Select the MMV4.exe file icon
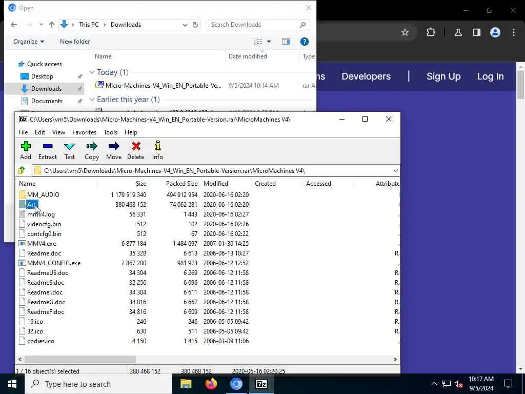Image resolution: width=525 pixels, height=394 pixels. (x=22, y=244)
